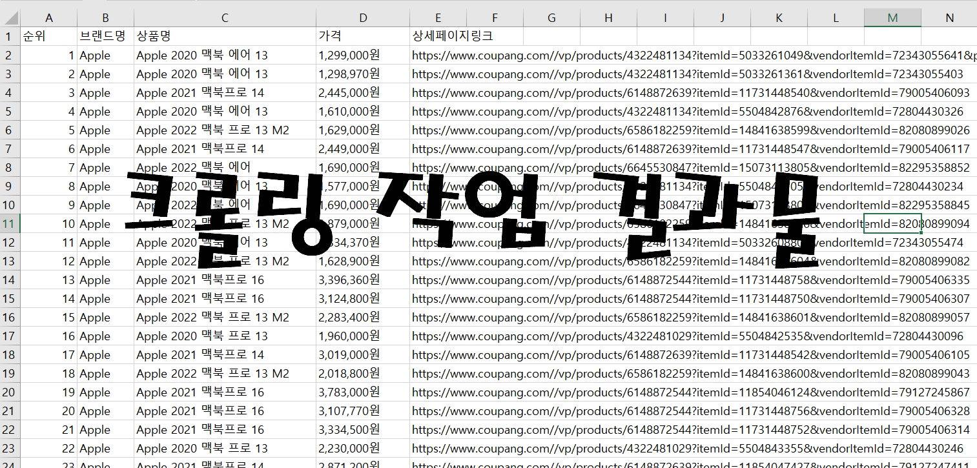Select product name cell in row 14
Viewport: 977px width, 468px height.
tap(225, 280)
